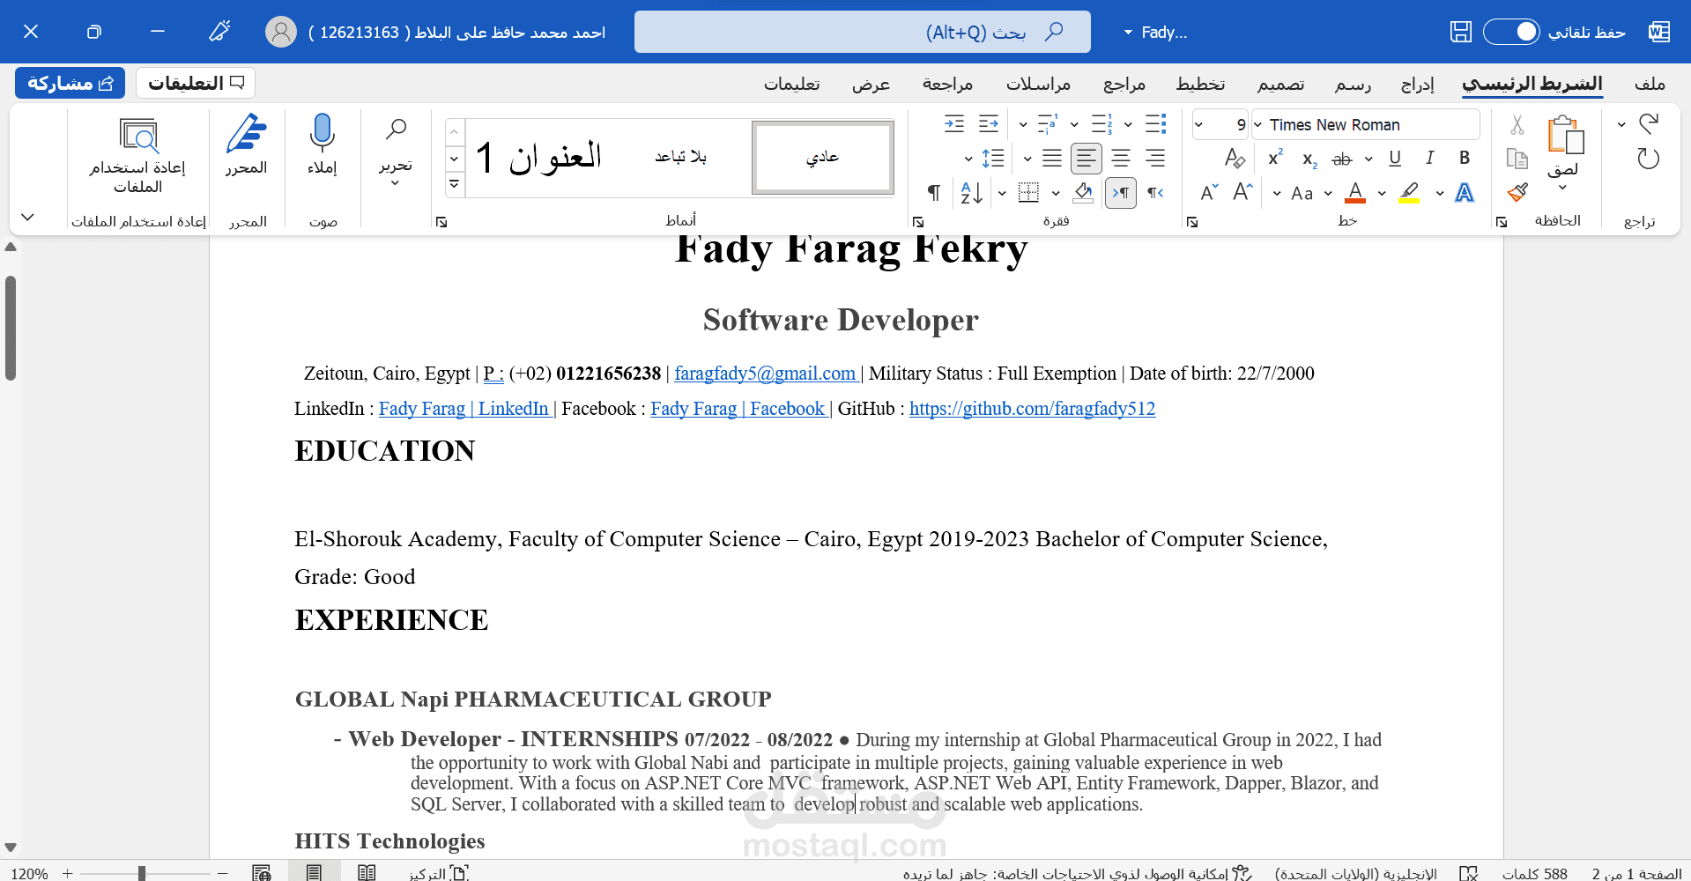Increase paragraph indent
Image resolution: width=1691 pixels, height=881 pixels.
click(x=954, y=123)
